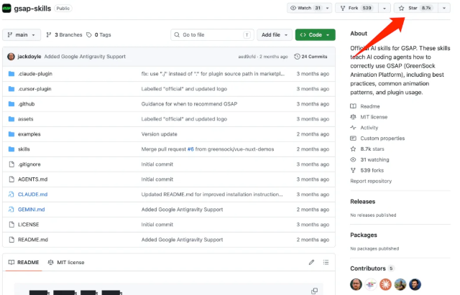Expand the Watch notifications dropdown arrow
This screenshot has width=460, height=295.
[328, 8]
